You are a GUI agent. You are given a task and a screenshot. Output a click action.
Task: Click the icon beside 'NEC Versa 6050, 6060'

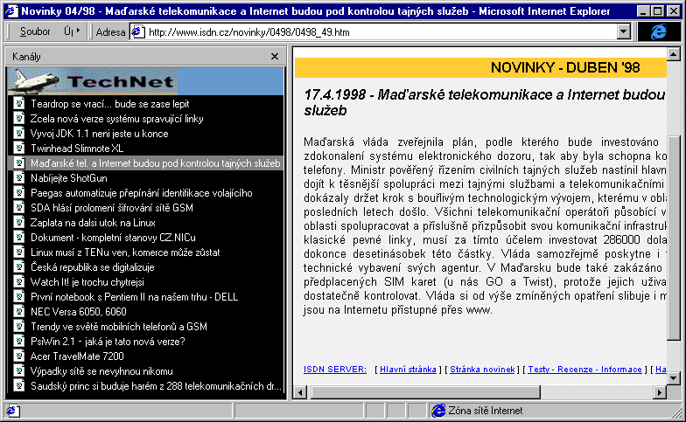pyautogui.click(x=19, y=311)
